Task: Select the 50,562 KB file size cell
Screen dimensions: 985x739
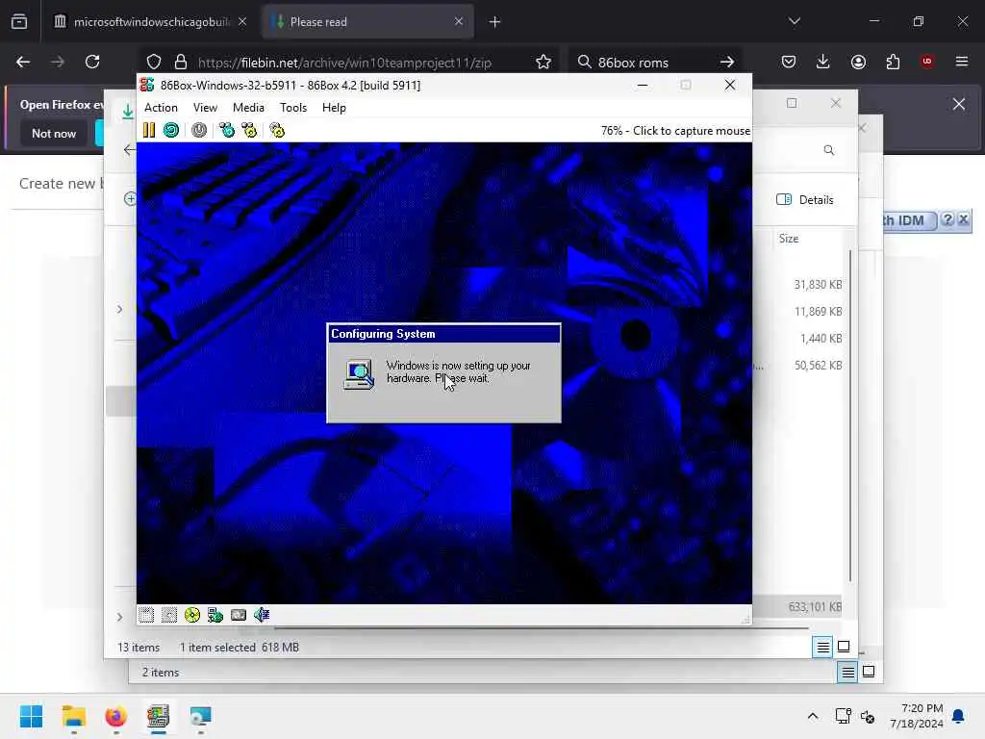Action: tap(818, 365)
